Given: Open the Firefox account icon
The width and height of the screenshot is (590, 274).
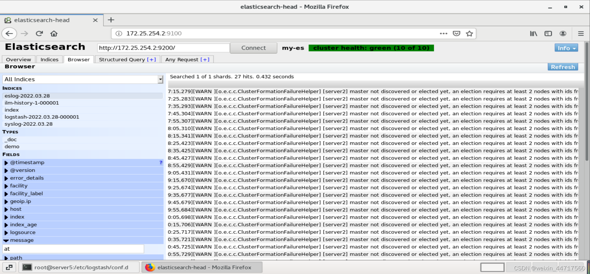Looking at the screenshot, I should point(563,33).
